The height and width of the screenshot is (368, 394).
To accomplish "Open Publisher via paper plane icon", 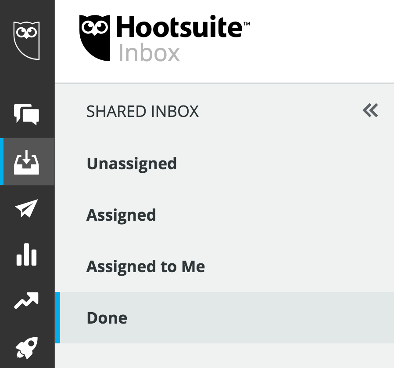I will [x=27, y=209].
